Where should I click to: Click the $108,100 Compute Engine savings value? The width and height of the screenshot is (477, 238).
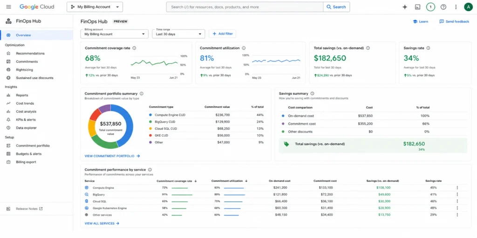[x=384, y=188]
